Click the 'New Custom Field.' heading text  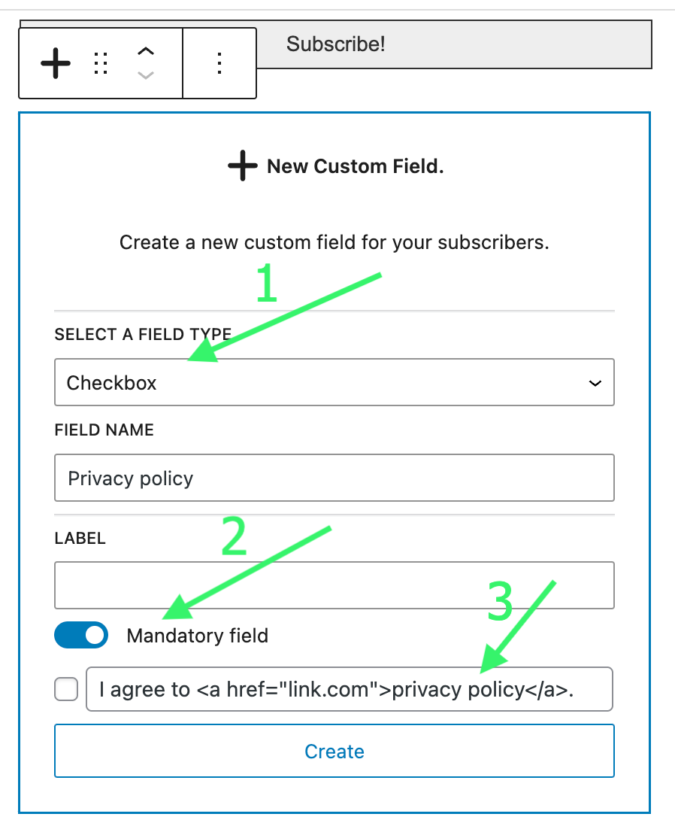355,166
